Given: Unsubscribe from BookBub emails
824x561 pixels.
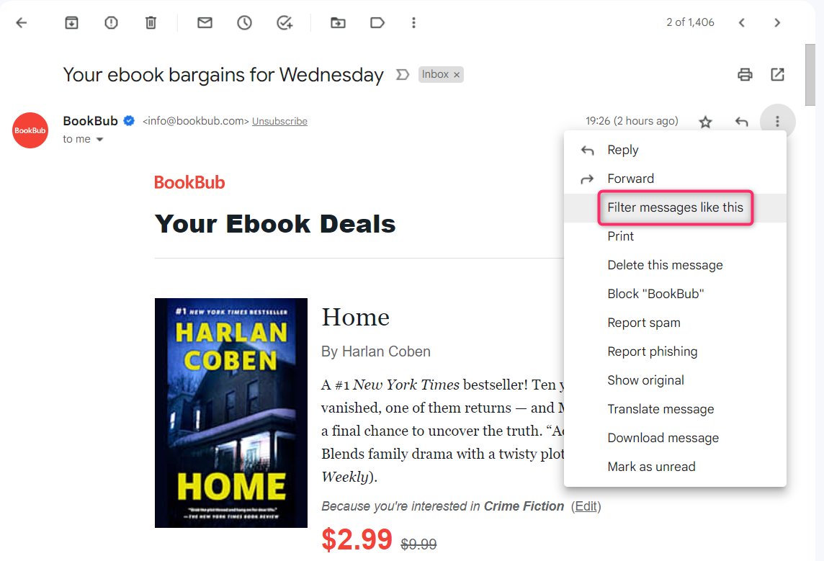Looking at the screenshot, I should tap(279, 121).
